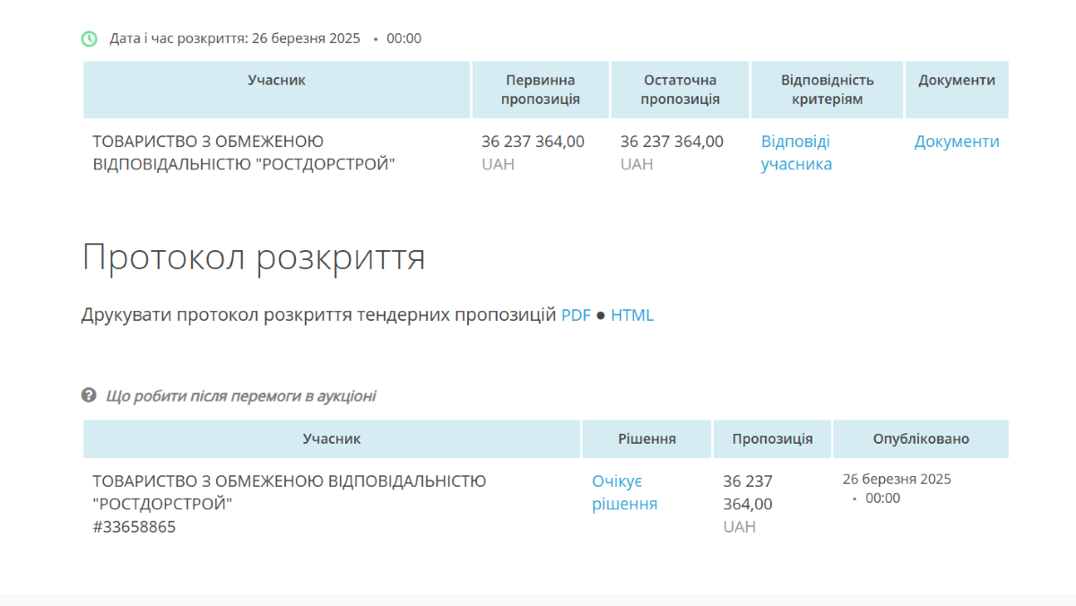Click the published date '26 березня 2025' in the lower table

(897, 479)
